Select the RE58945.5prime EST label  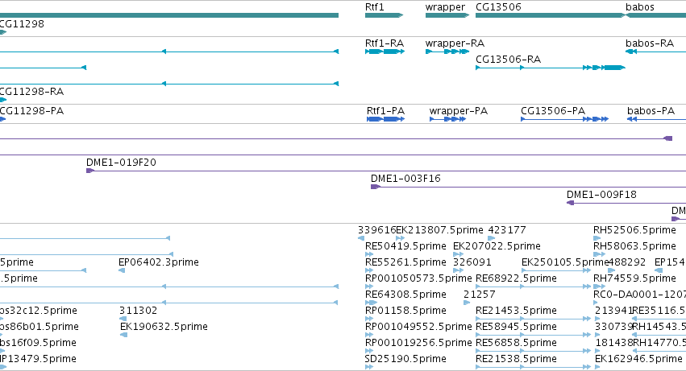[516, 327]
